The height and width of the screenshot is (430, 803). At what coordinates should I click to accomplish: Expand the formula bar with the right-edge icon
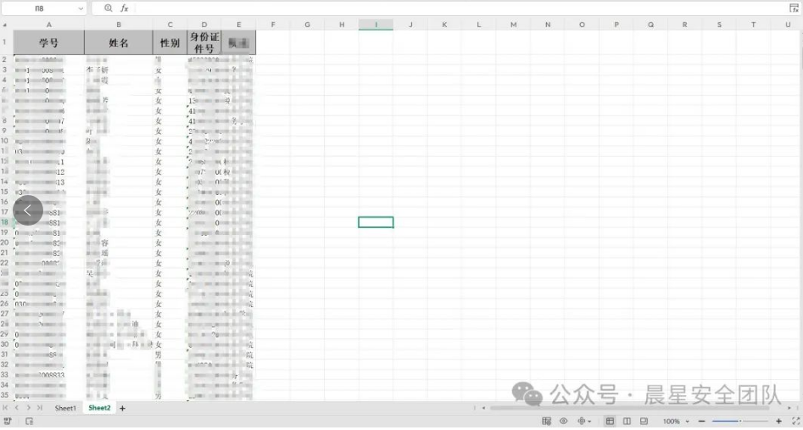point(794,8)
